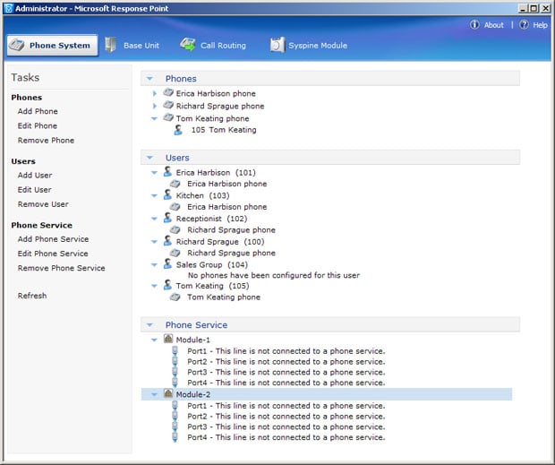The width and height of the screenshot is (555, 465).
Task: Click the Help question mark icon
Action: [x=523, y=25]
